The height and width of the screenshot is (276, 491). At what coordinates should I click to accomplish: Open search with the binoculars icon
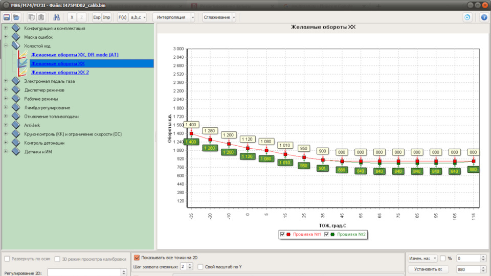[x=56, y=17]
